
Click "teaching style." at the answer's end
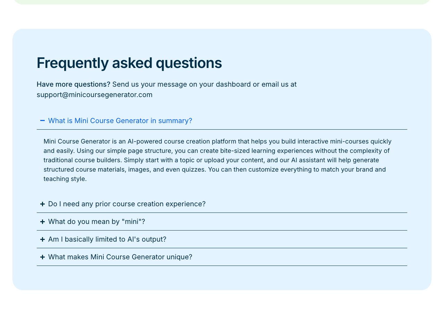pyautogui.click(x=65, y=179)
